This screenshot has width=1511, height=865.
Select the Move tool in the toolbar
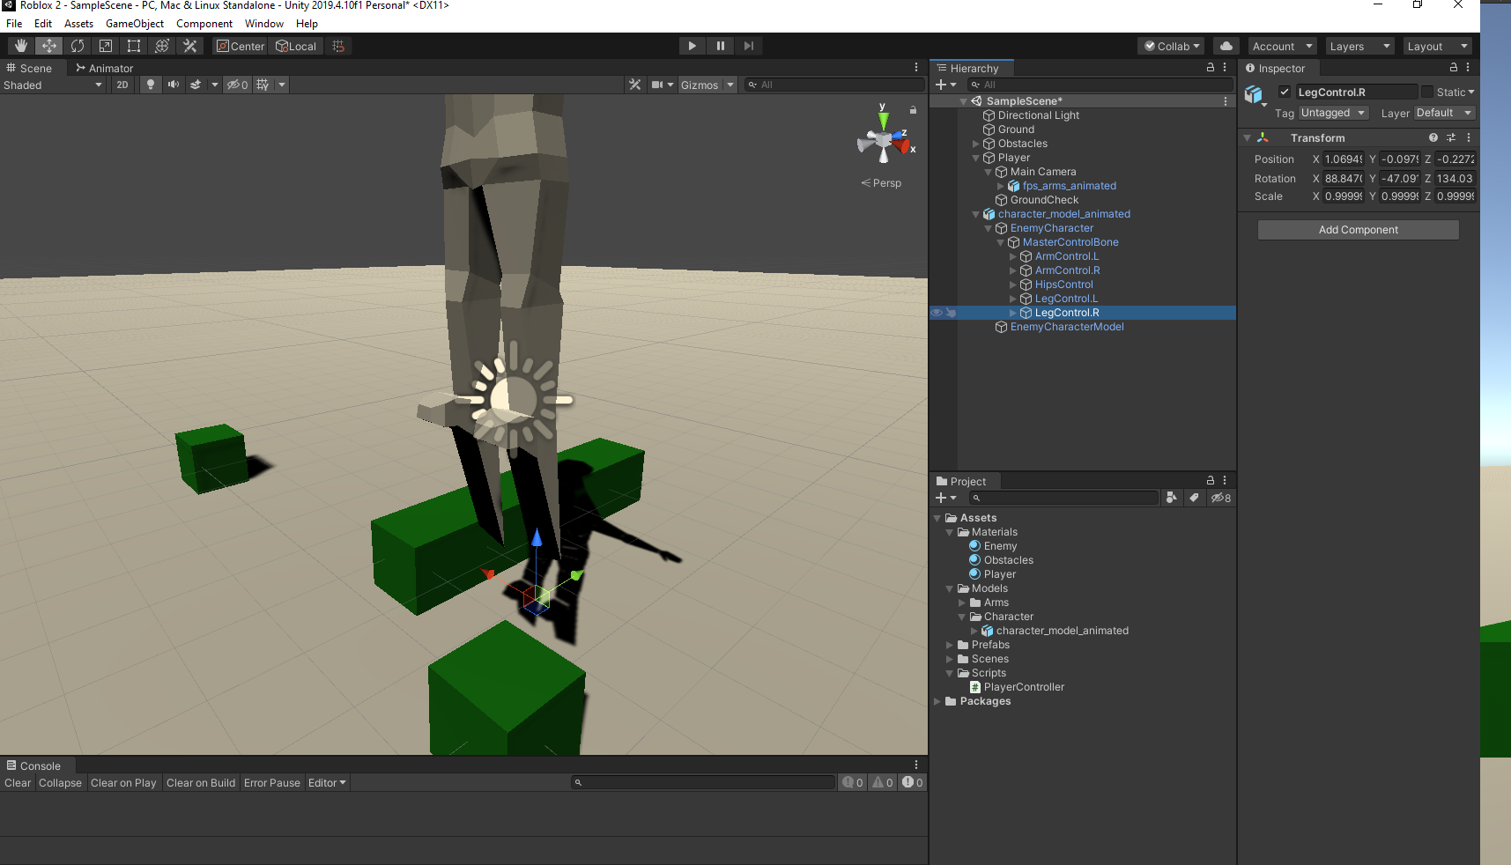(x=49, y=46)
